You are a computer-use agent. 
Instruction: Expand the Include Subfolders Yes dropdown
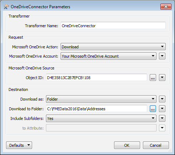tap(101, 118)
